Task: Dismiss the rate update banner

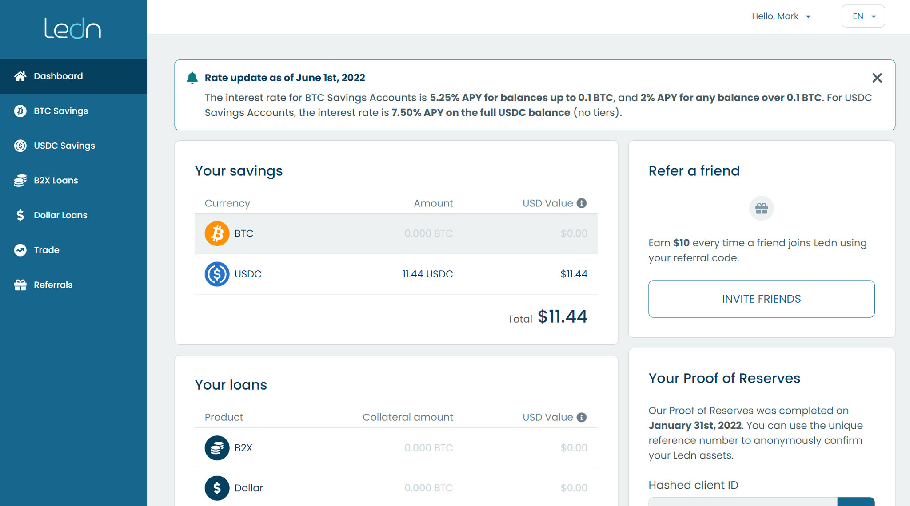Action: click(877, 78)
